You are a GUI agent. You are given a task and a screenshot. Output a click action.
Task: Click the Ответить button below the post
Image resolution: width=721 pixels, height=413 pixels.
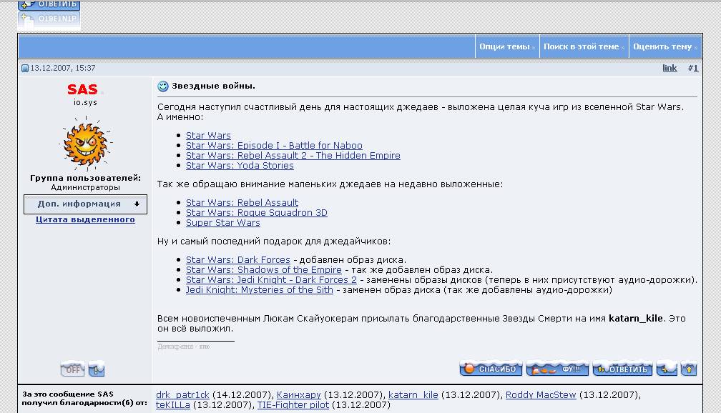pyautogui.click(x=622, y=369)
